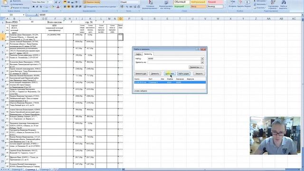
Task: Switch to the Страница 0 sheet tab
Action: coord(17,170)
